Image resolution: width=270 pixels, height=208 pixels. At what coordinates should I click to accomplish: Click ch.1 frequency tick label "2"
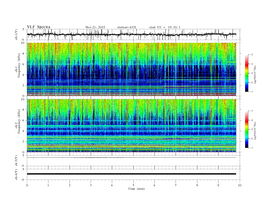pyautogui.click(x=24, y=85)
